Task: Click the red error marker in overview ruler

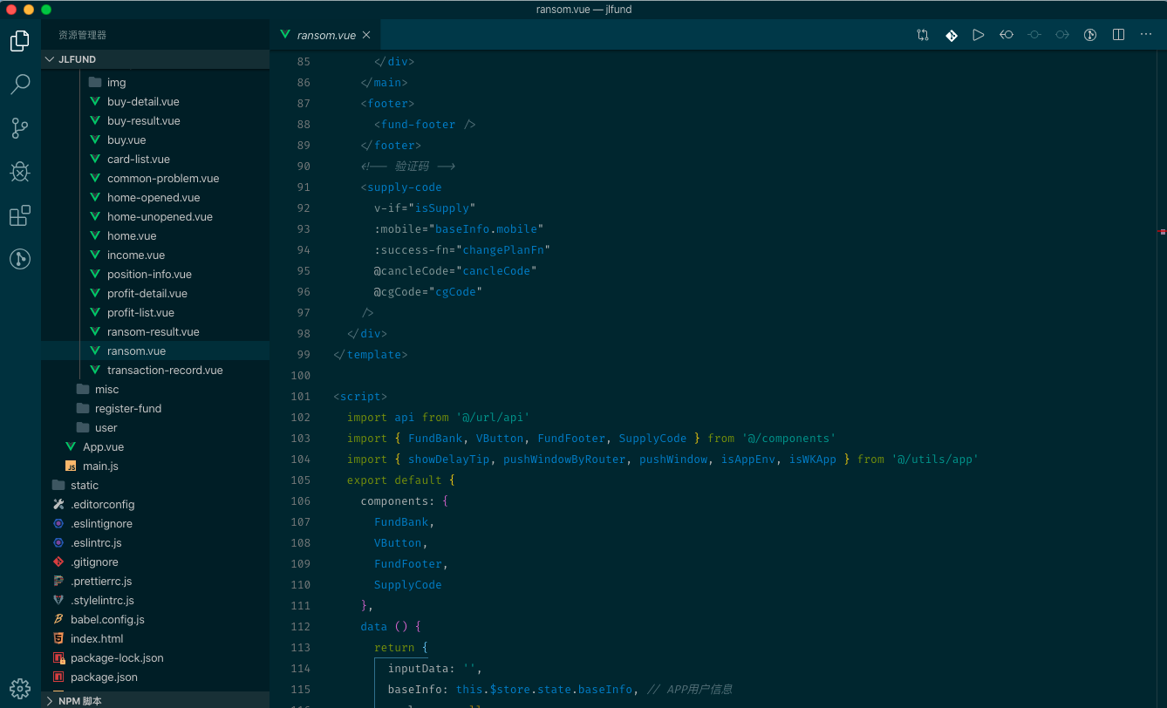Action: coord(1163,232)
